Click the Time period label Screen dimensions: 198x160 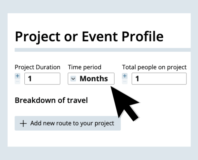click(84, 67)
